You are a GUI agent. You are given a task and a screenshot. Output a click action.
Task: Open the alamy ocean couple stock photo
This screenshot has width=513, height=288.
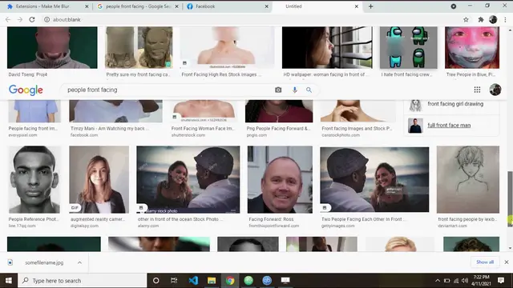point(188,179)
